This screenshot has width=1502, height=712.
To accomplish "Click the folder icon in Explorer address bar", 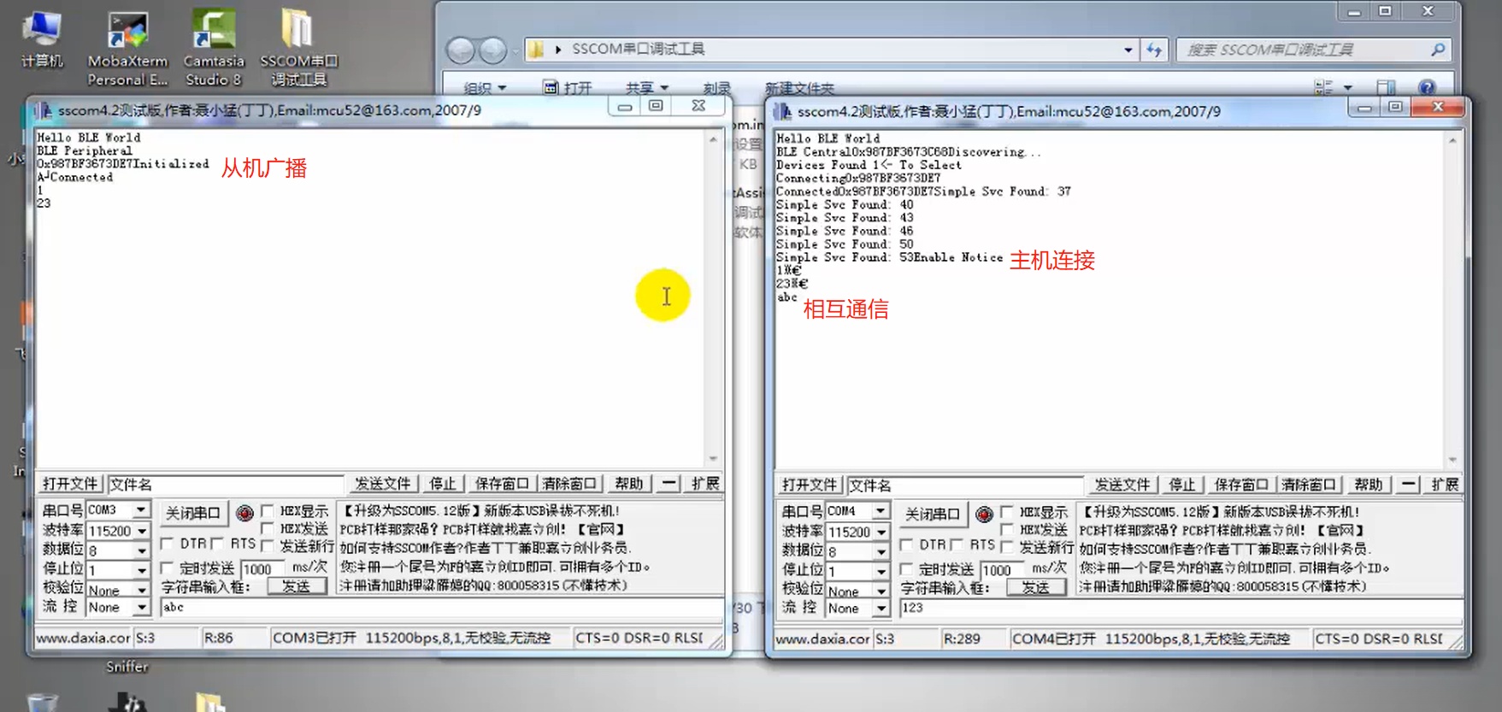I will pos(536,50).
